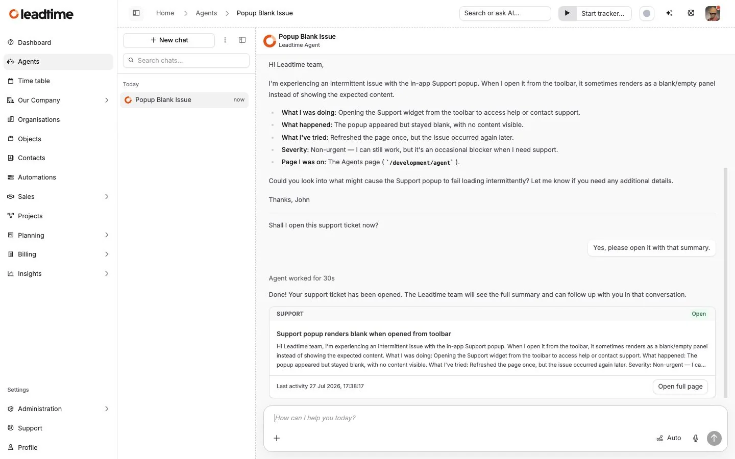Toggle the chat list panel icon
Screen dimensions: 735x459
pos(242,40)
